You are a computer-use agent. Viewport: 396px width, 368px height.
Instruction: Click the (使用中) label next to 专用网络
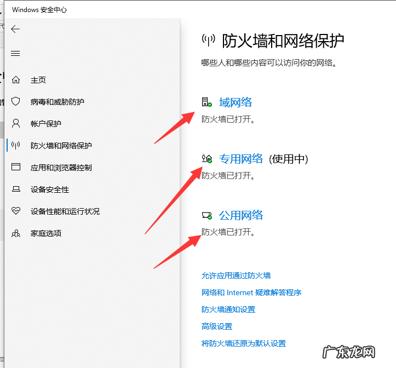click(289, 159)
